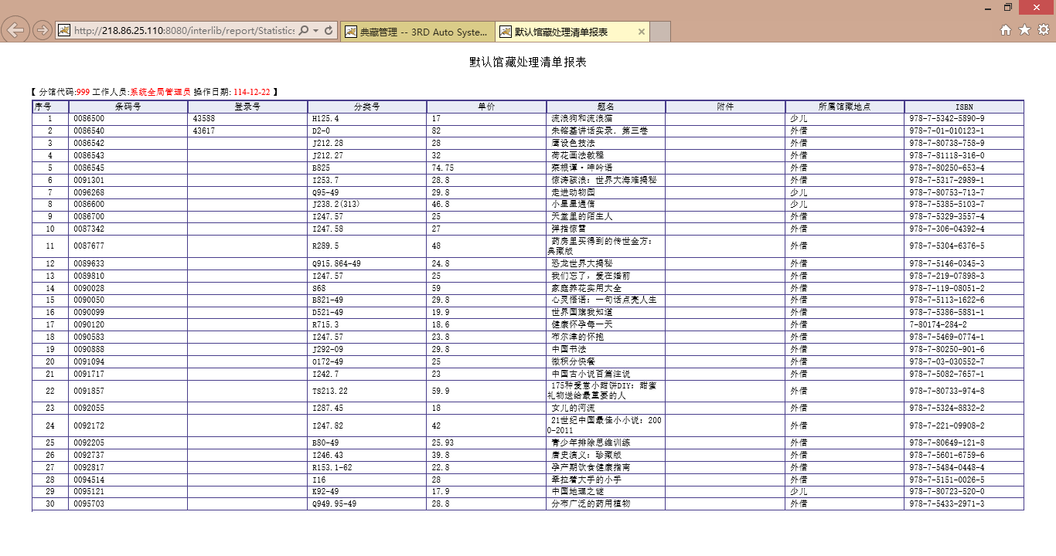Click the ISBN column header
The height and width of the screenshot is (556, 1056).
tap(964, 107)
